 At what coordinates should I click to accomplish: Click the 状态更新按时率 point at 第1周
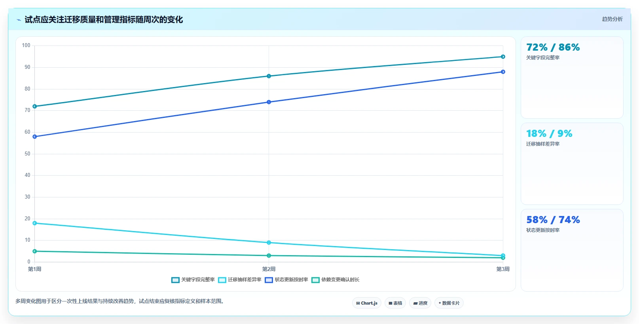pyautogui.click(x=35, y=136)
